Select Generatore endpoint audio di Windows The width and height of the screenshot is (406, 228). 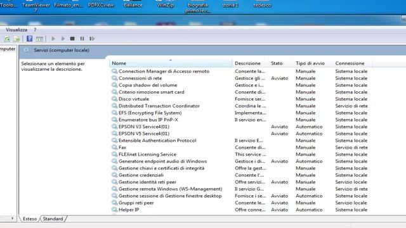tap(162, 161)
